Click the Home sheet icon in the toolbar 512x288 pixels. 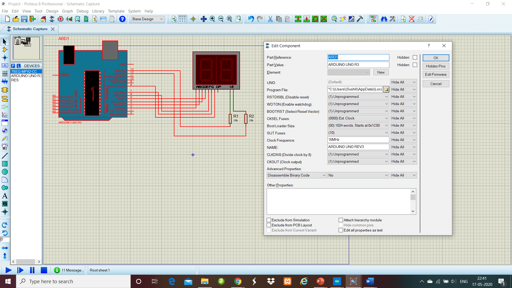43,19
